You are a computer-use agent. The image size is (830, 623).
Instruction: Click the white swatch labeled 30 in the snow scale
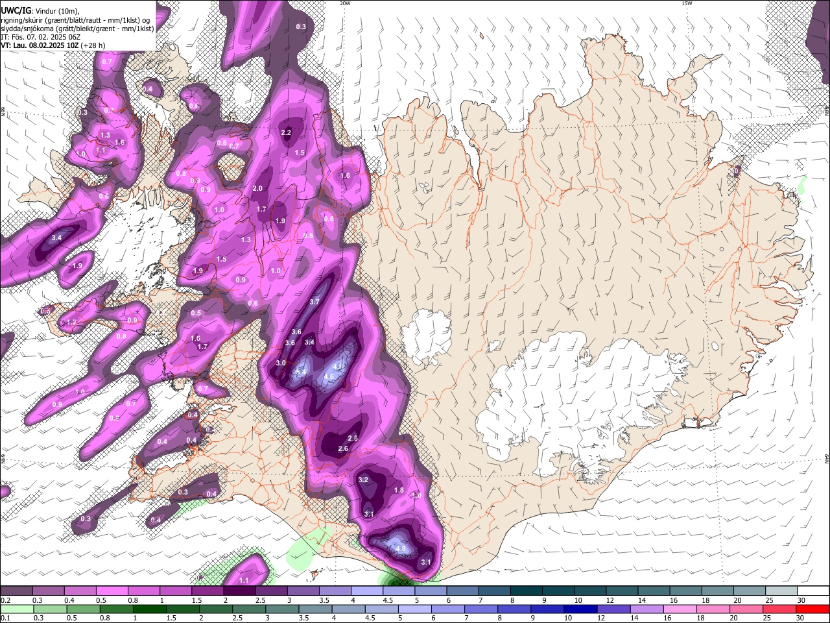coord(814,591)
